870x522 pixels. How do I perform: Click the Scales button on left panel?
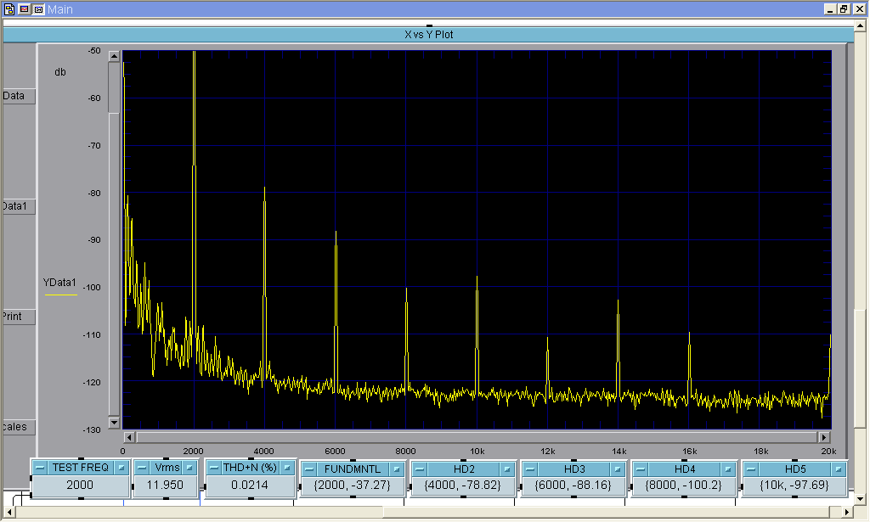19,427
